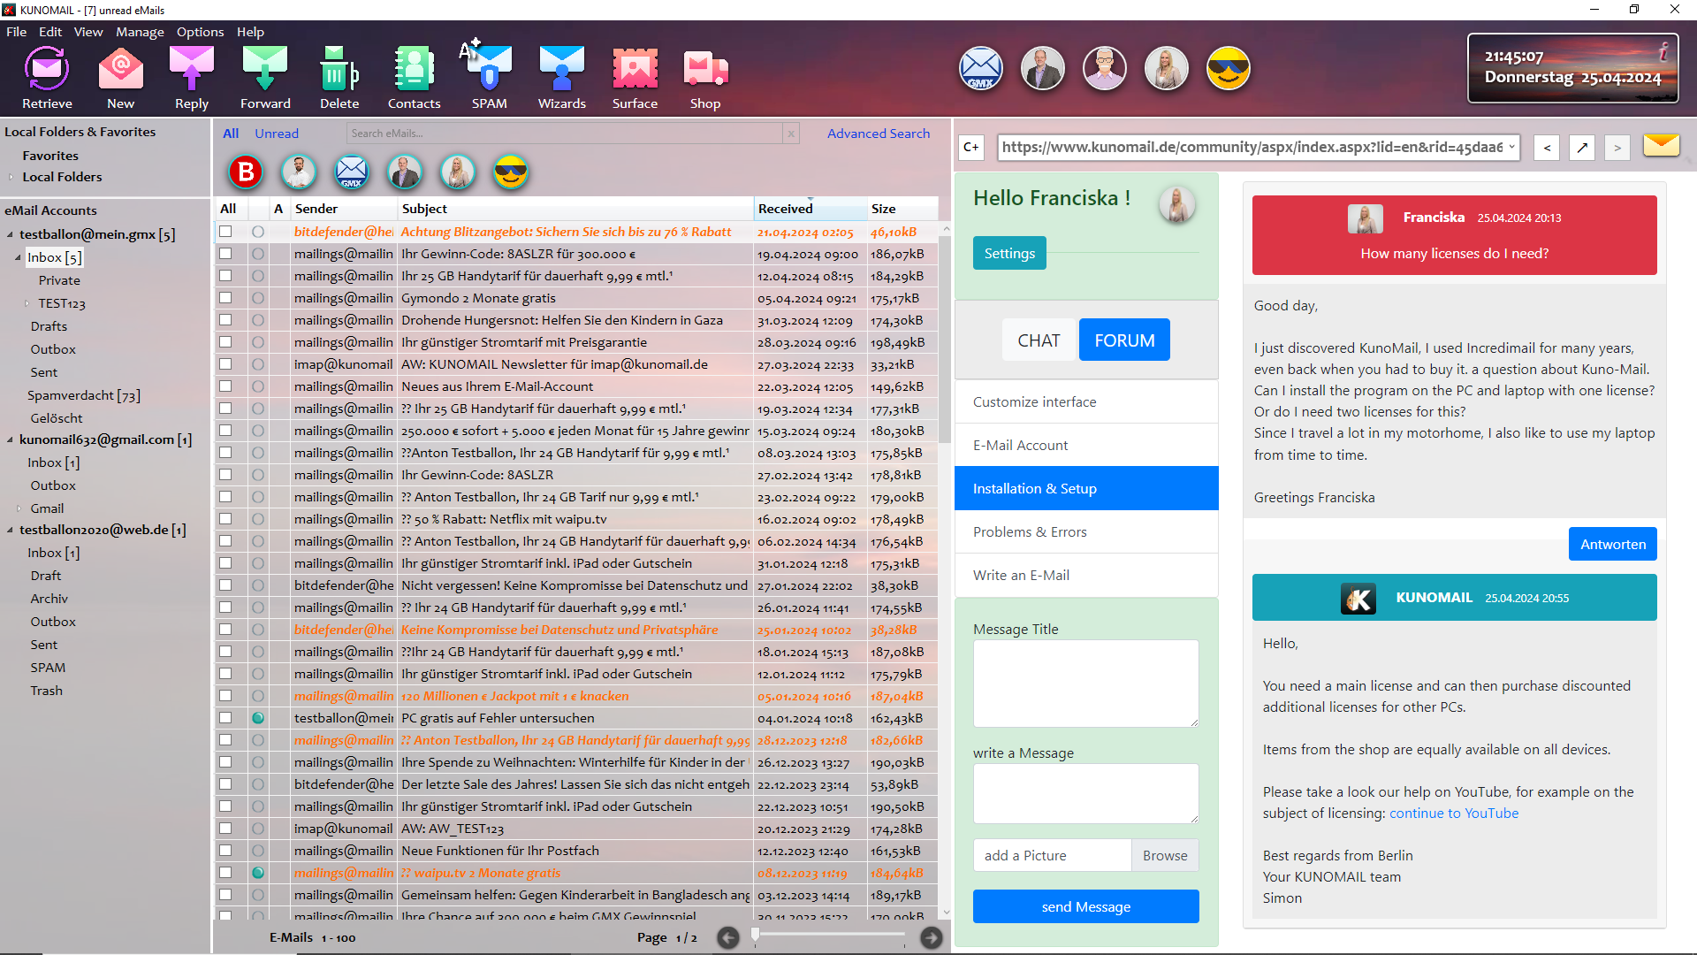Tick checkbox for Drohende Hungersnot email
1697x955 pixels.
point(225,320)
